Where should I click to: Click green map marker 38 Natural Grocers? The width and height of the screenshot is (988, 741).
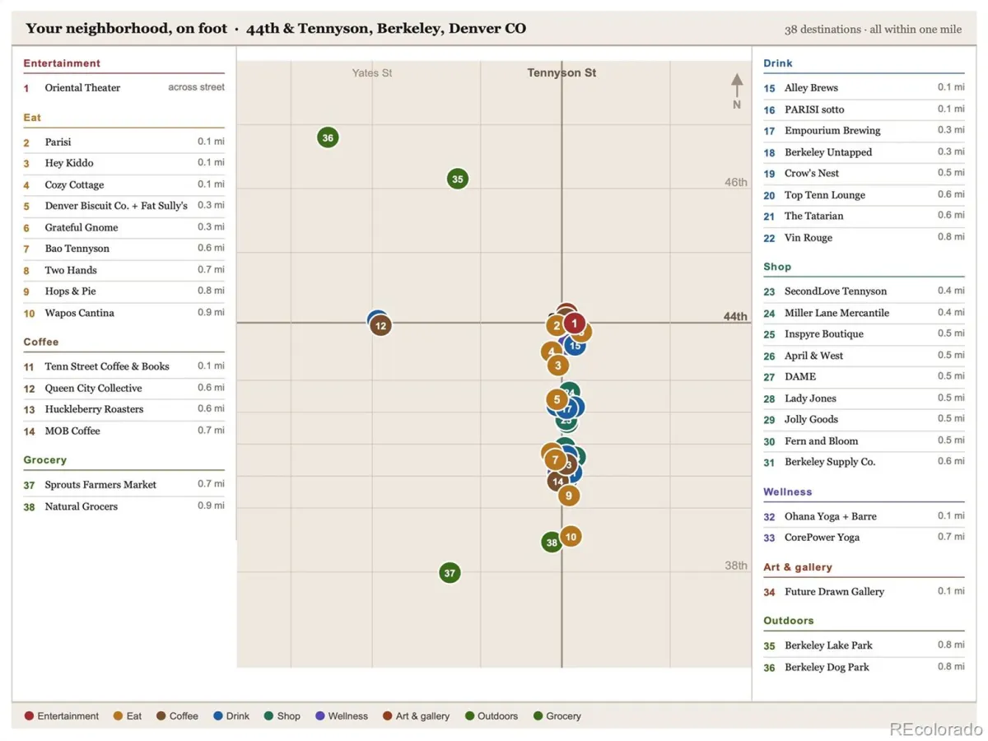pos(552,543)
